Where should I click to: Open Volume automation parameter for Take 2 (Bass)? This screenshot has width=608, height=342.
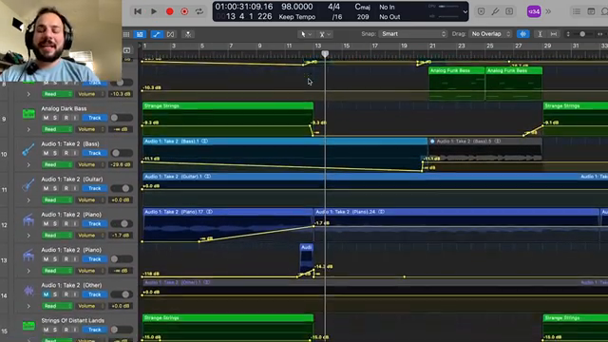(x=90, y=164)
